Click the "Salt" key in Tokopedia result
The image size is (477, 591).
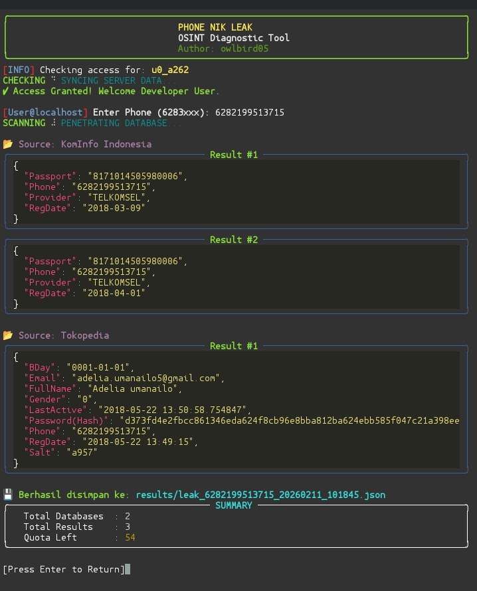pyautogui.click(x=37, y=452)
